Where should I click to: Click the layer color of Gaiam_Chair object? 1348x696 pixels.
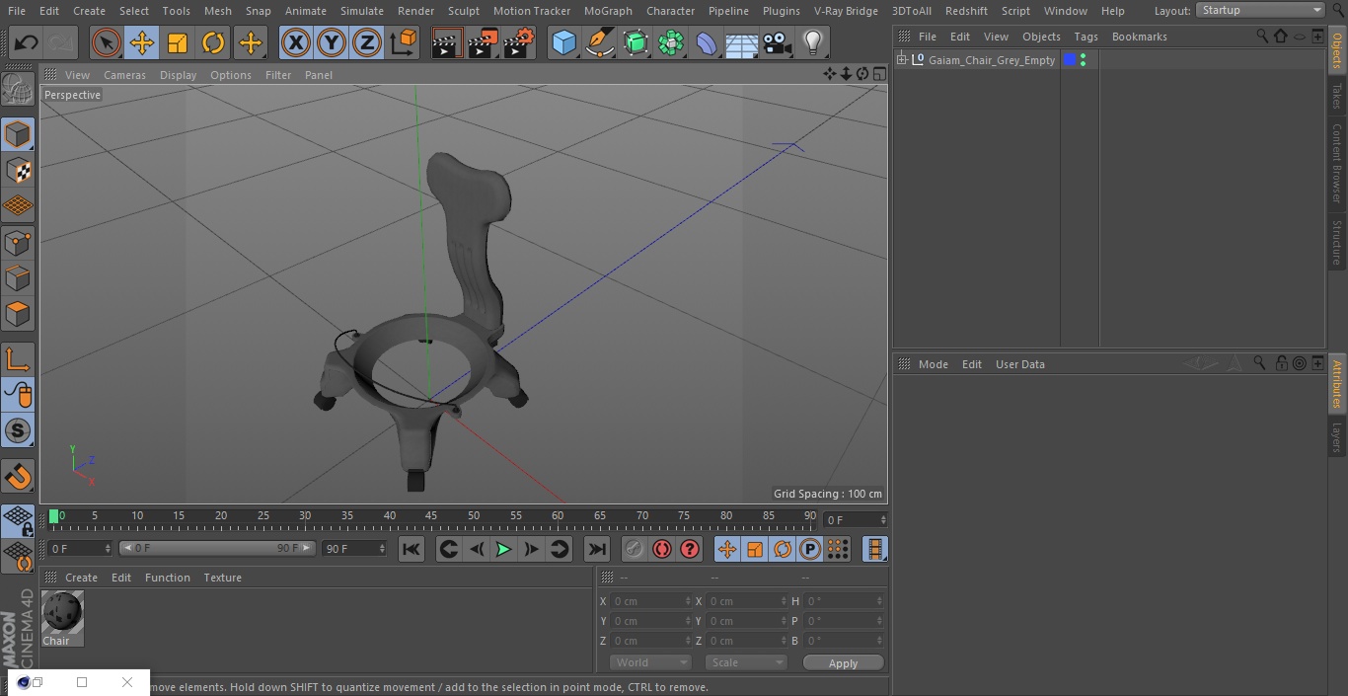1070,60
